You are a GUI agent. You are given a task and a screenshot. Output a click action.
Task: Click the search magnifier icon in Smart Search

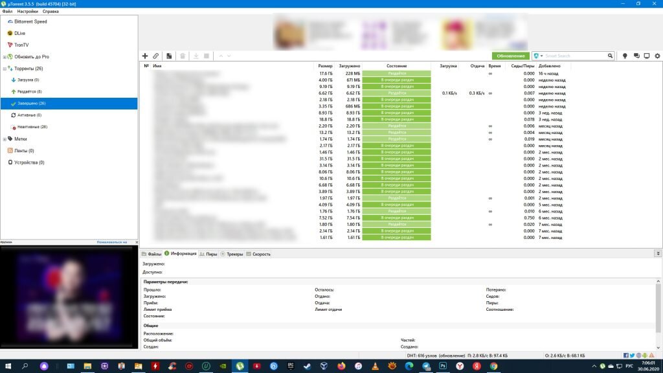coord(610,56)
